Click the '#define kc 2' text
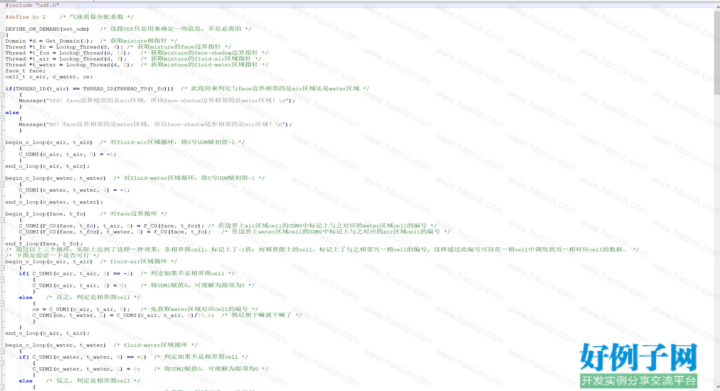Screen dimensions: 720x391 click(25, 17)
